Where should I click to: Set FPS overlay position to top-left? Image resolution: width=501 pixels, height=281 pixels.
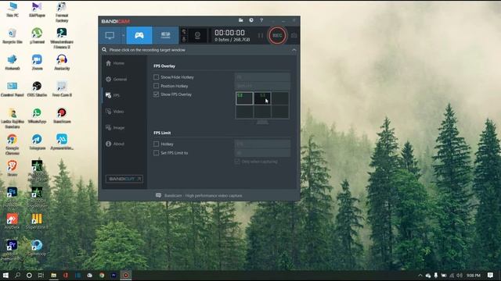pos(244,98)
